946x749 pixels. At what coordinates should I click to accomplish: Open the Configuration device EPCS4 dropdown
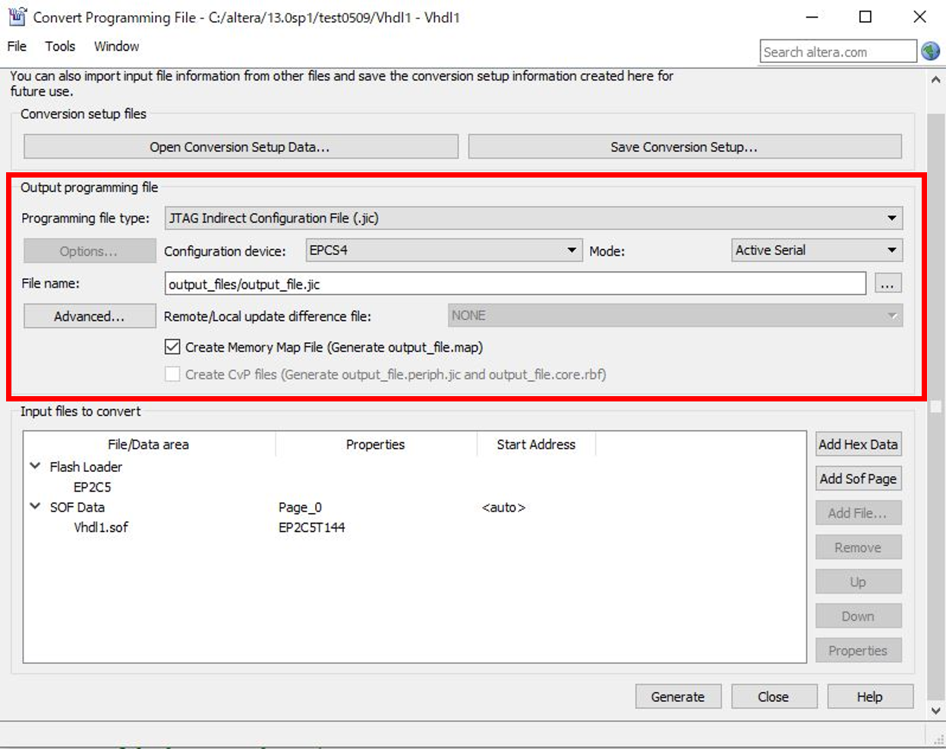tap(443, 250)
